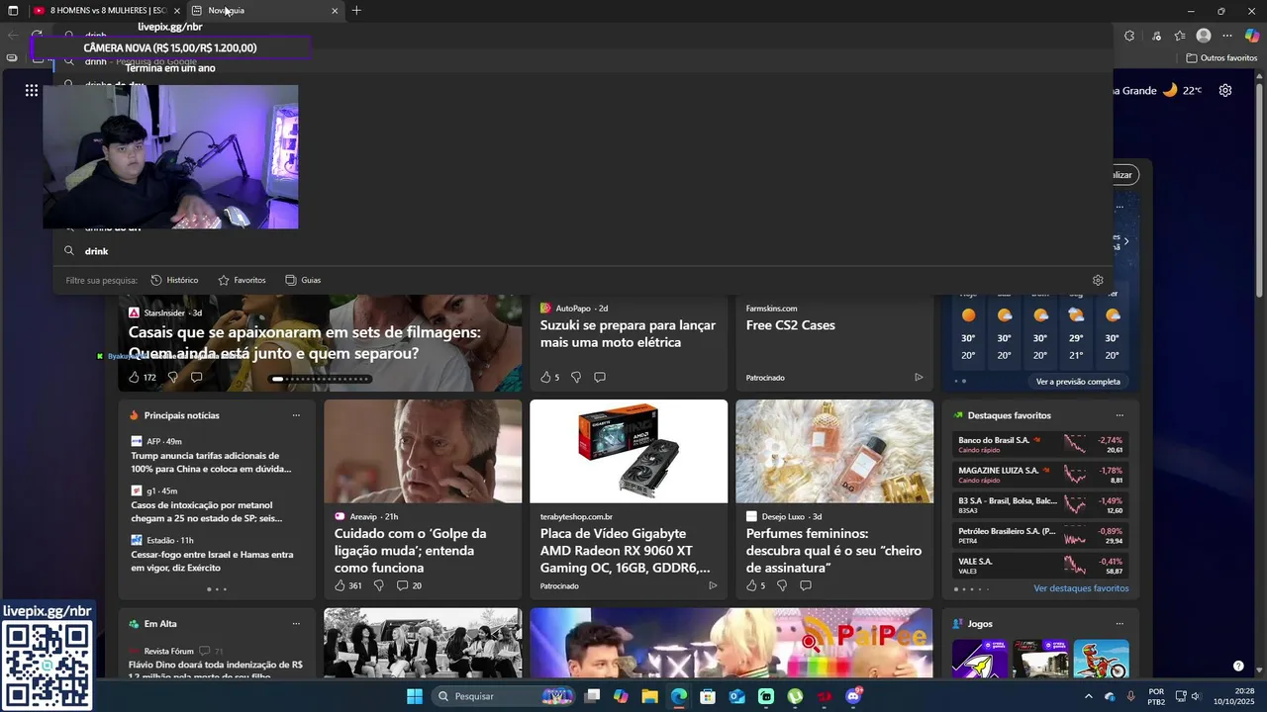Open Discord from the taskbar
Screen dimensions: 1267x712
(x=853, y=696)
